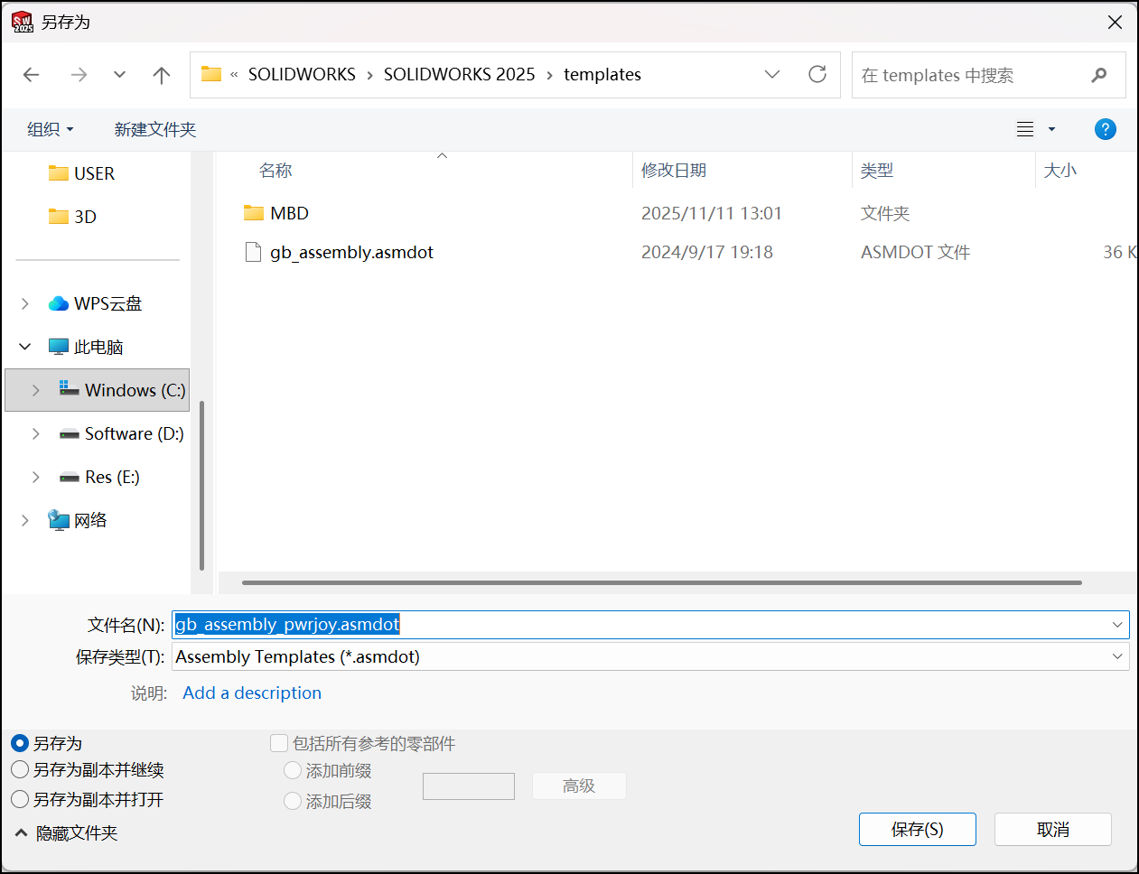The width and height of the screenshot is (1139, 874).
Task: Collapse with 隐藏文件夹 toggle
Action: pos(66,832)
